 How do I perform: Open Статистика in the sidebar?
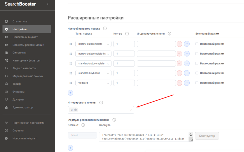20,21
